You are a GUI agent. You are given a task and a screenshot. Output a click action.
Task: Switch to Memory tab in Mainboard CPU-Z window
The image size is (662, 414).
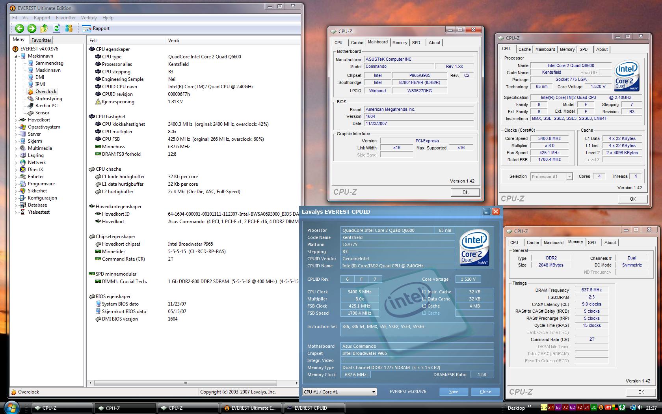point(400,43)
